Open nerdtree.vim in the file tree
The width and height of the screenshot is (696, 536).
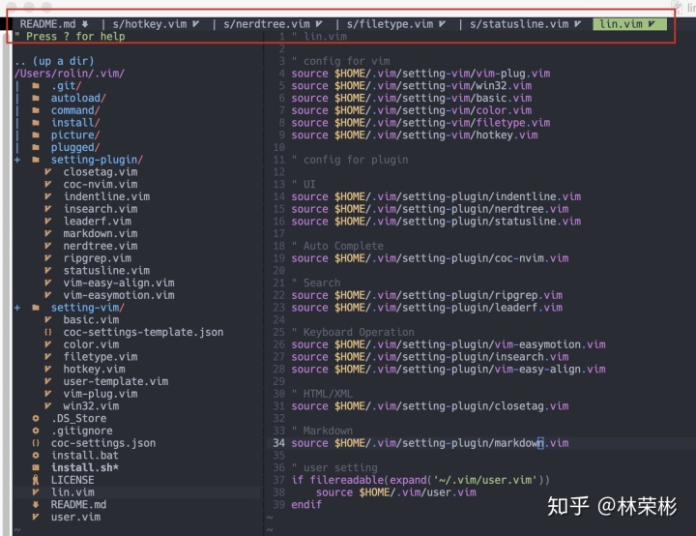pyautogui.click(x=101, y=246)
